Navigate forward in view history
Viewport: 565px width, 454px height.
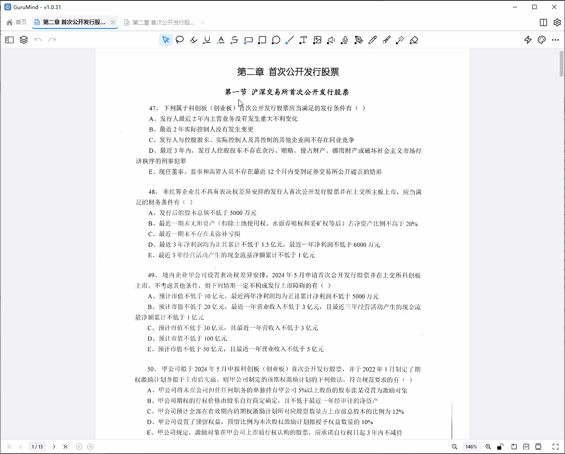[x=90, y=447]
